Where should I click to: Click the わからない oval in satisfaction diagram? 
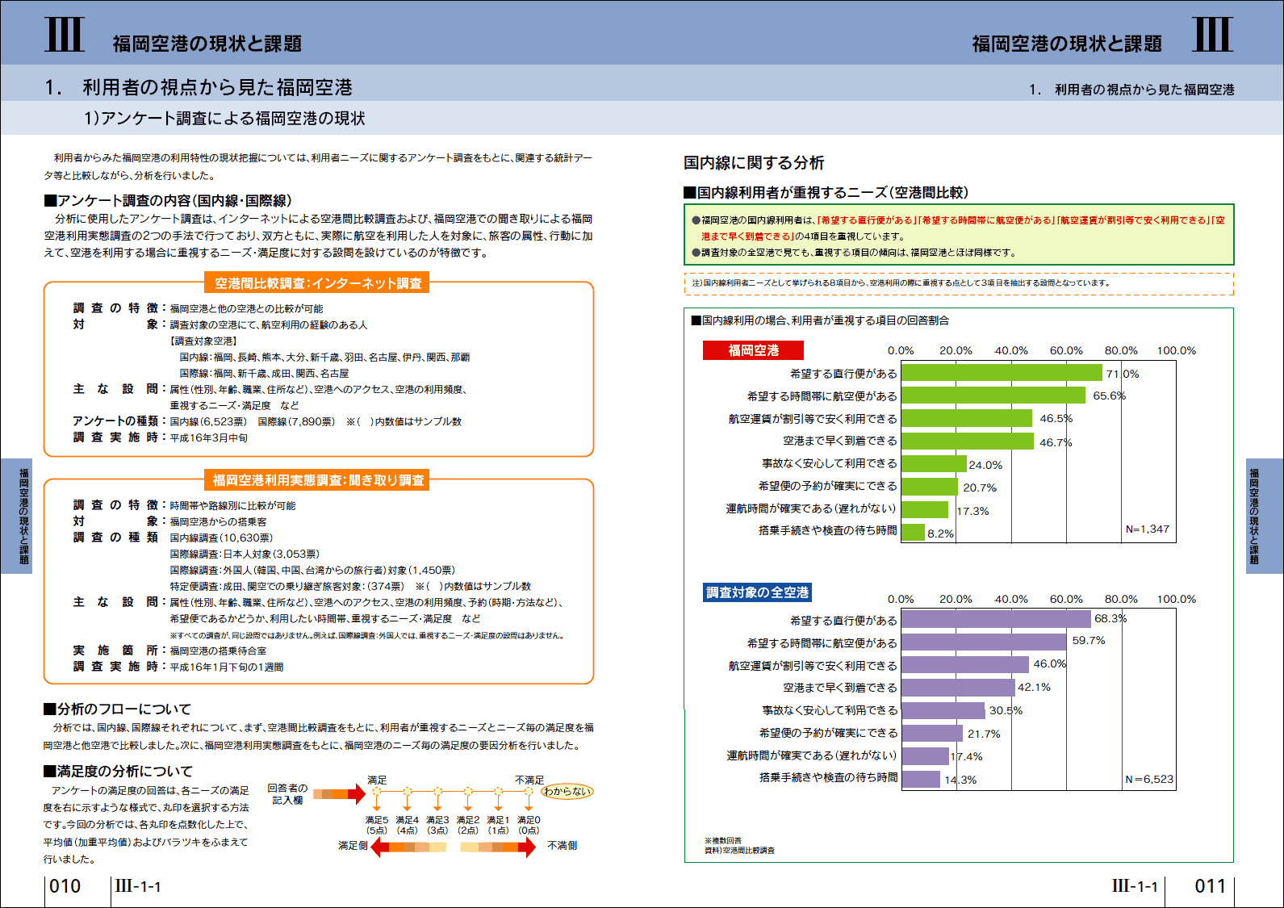click(x=567, y=791)
